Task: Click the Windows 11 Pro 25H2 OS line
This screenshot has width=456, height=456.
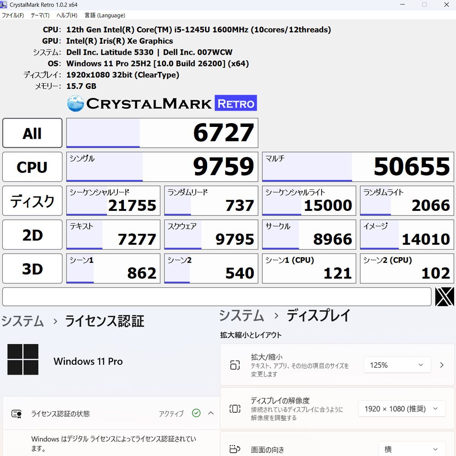Action: (x=157, y=63)
